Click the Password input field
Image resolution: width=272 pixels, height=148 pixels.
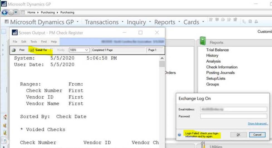[234, 116]
